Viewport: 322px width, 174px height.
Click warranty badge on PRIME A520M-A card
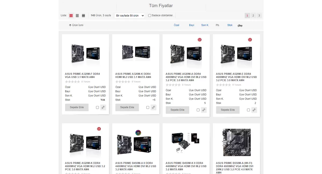point(200,40)
